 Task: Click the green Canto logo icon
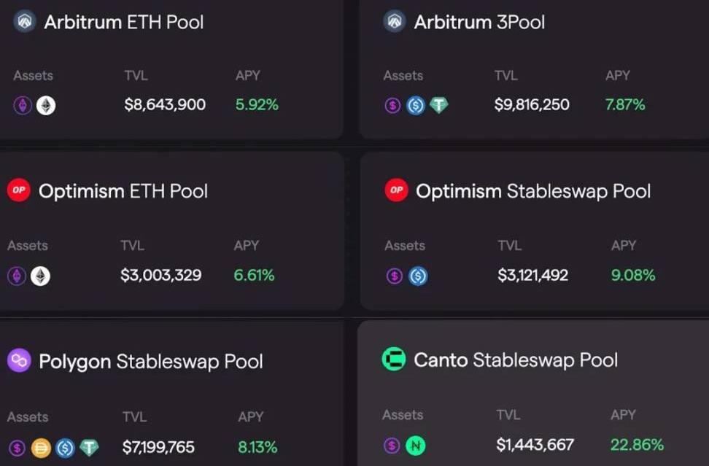point(394,360)
